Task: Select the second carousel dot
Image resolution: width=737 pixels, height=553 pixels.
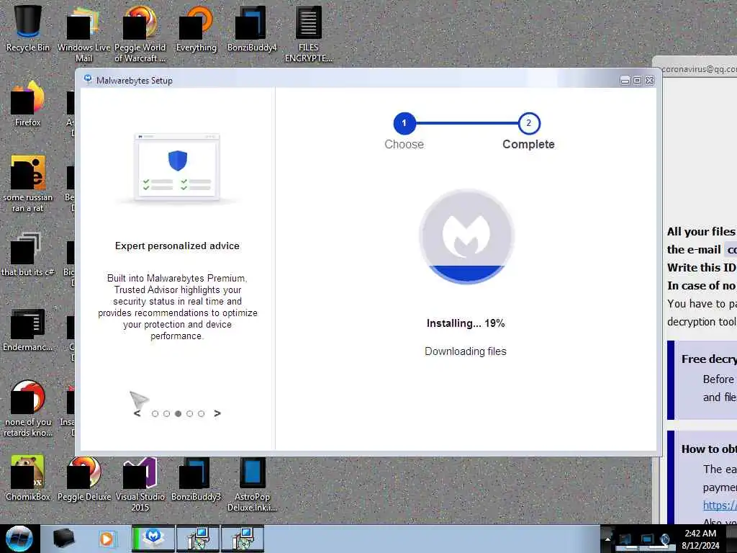Action: coord(166,414)
